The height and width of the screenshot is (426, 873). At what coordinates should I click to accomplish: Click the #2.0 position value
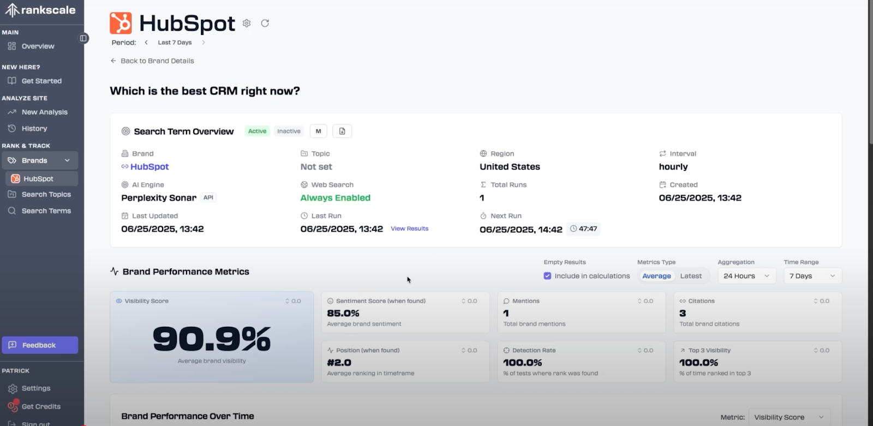[x=339, y=363]
